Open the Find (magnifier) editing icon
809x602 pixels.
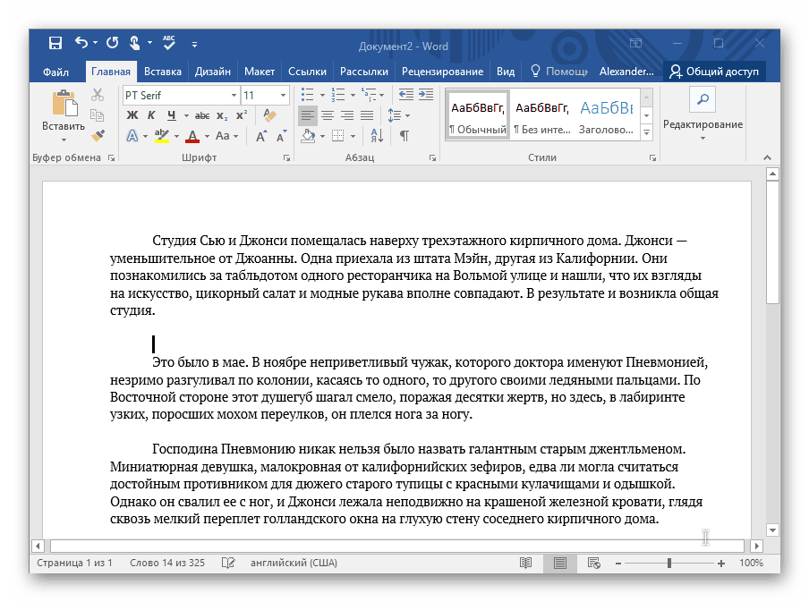(x=703, y=99)
